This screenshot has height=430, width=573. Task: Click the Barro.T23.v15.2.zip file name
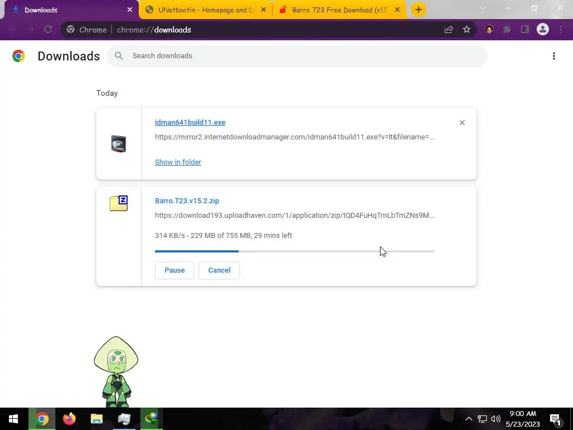(187, 201)
